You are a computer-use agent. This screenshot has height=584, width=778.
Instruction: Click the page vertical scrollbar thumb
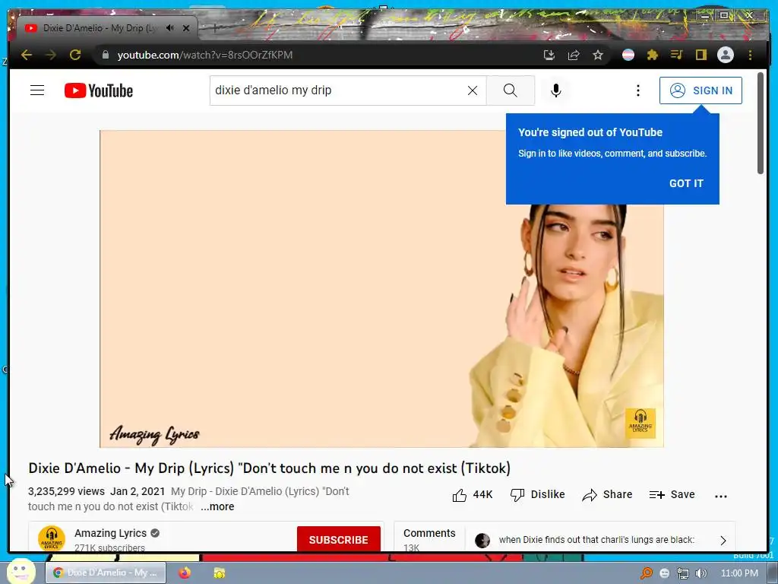pos(760,123)
